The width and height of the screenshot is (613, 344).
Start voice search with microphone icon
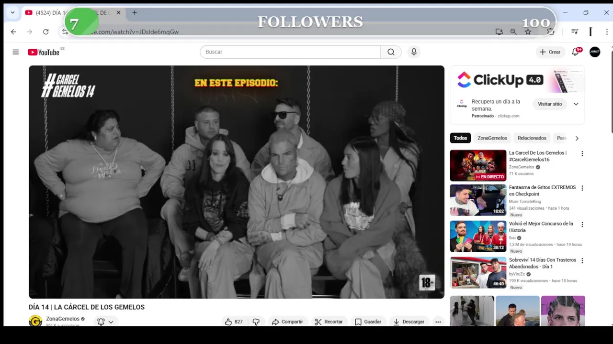(414, 52)
